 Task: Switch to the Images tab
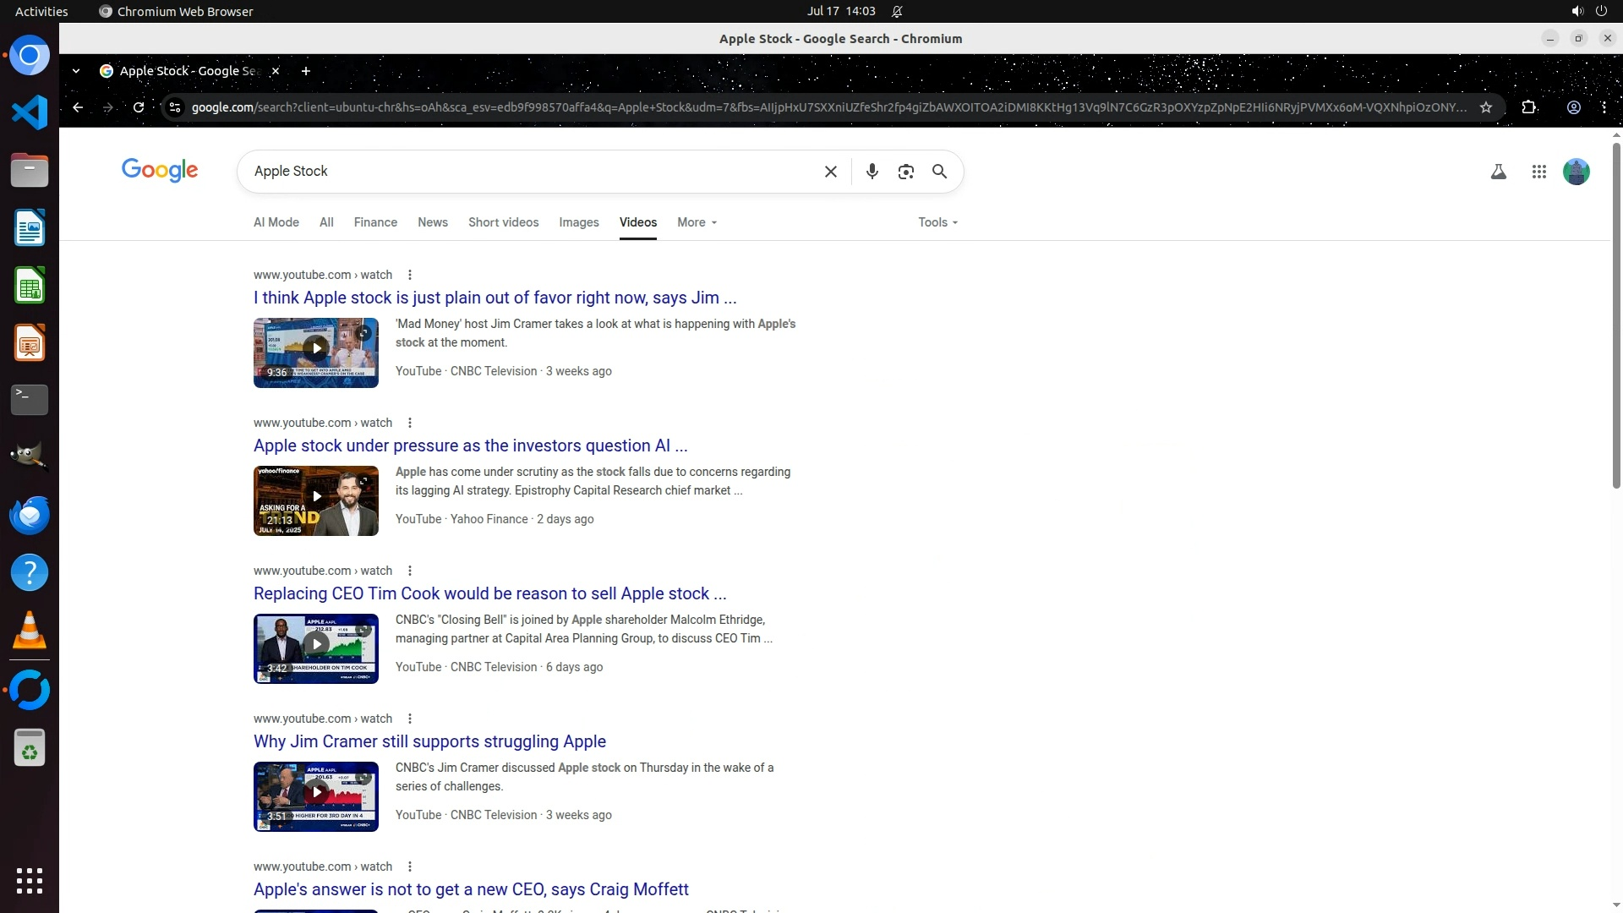click(x=578, y=222)
